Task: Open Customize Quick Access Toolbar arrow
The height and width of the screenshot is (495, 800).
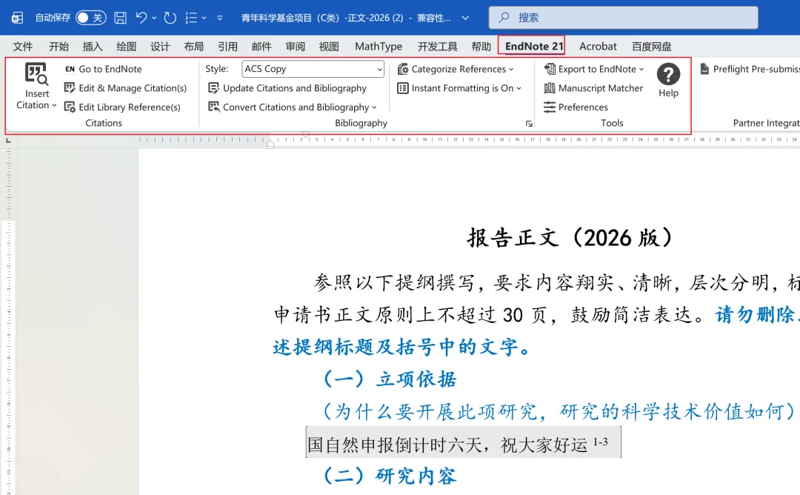Action: click(220, 18)
